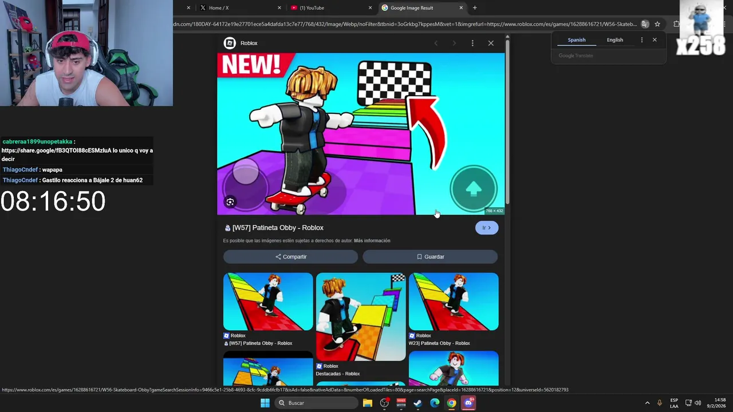733x412 pixels.
Task: Close the Home / X tab
Action: [x=279, y=7]
